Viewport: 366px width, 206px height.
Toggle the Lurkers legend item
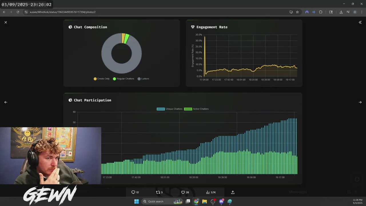pyautogui.click(x=143, y=79)
